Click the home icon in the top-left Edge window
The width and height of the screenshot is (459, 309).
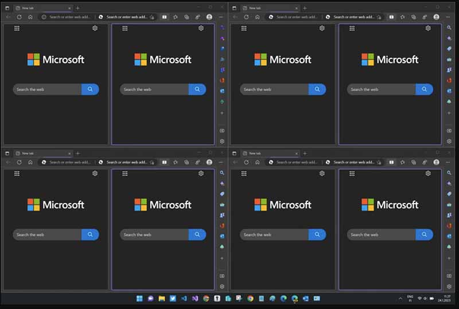point(30,17)
